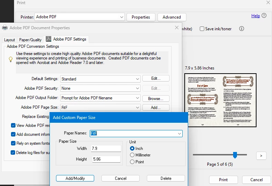Open Adobe PDF Output Folder dropdown
272x186 pixels.
pyautogui.click(x=100, y=98)
